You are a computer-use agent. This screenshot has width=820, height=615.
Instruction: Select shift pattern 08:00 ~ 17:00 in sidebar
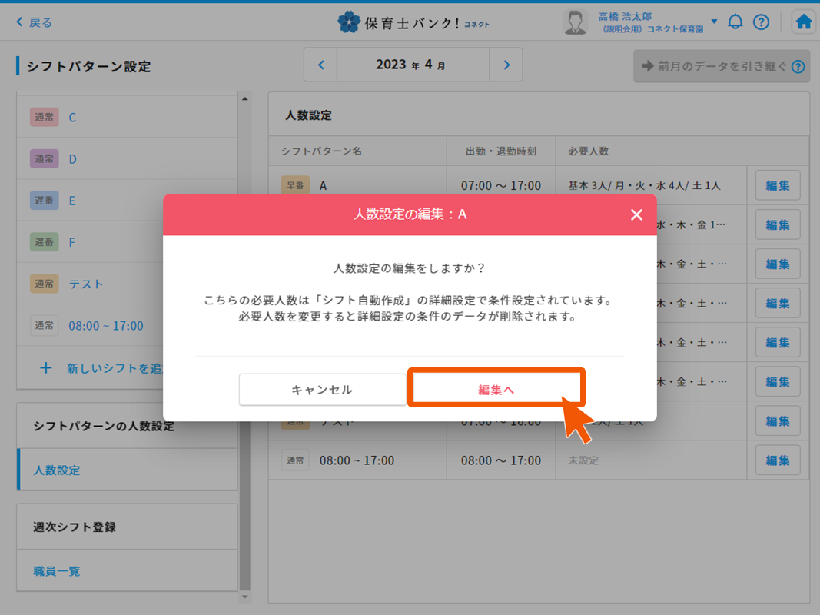click(x=105, y=325)
